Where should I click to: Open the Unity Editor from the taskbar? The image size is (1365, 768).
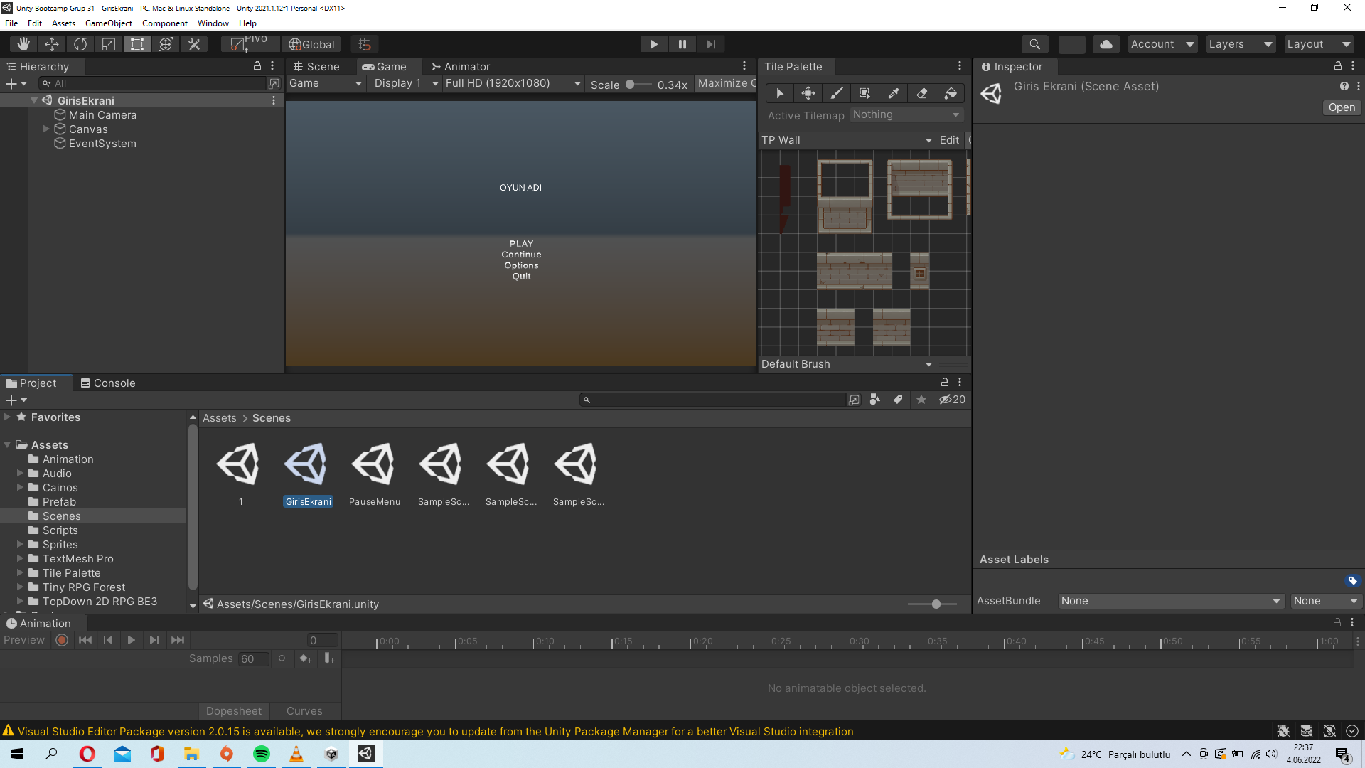coord(365,754)
